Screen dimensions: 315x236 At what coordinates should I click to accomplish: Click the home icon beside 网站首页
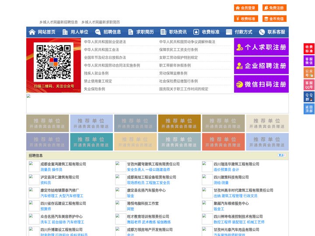32,32
